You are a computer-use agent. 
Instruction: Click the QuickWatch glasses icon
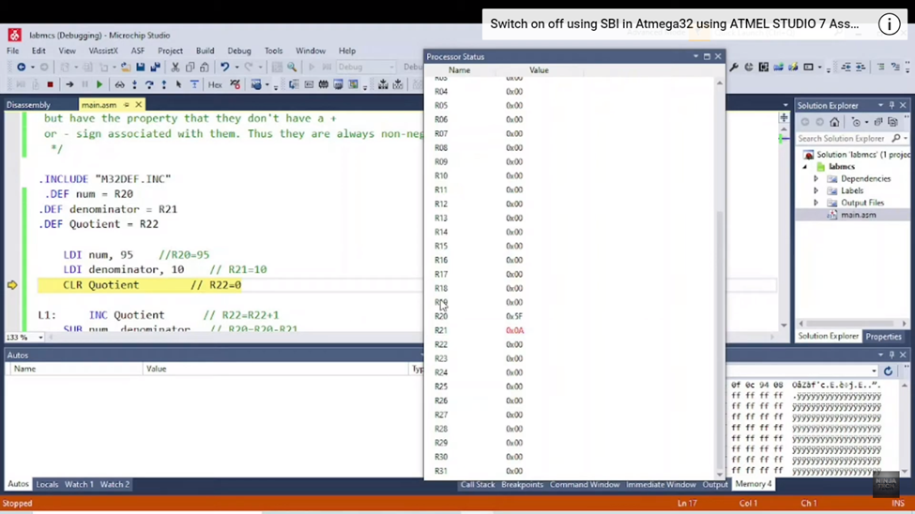click(119, 84)
